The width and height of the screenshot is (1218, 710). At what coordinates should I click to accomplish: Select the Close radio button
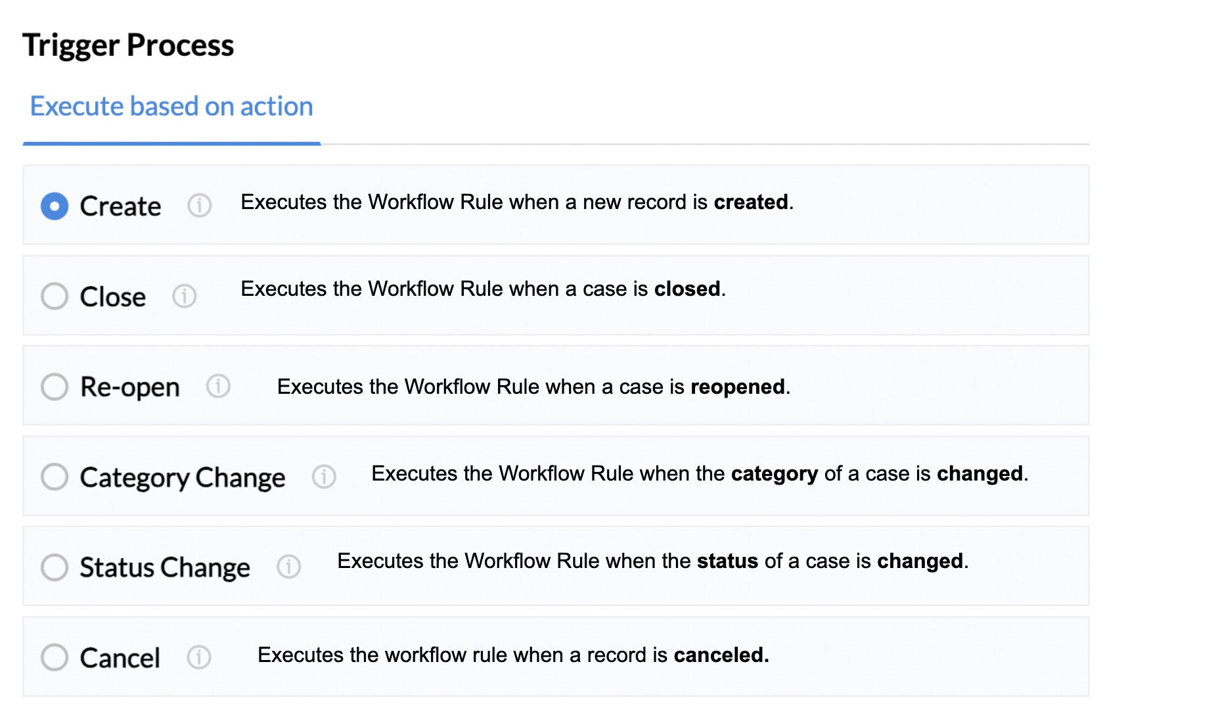[x=55, y=296]
